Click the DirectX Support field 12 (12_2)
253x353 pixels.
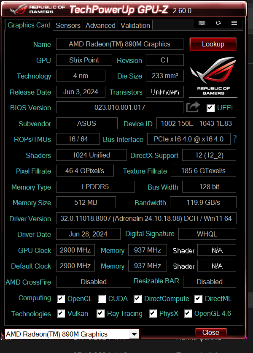click(209, 155)
